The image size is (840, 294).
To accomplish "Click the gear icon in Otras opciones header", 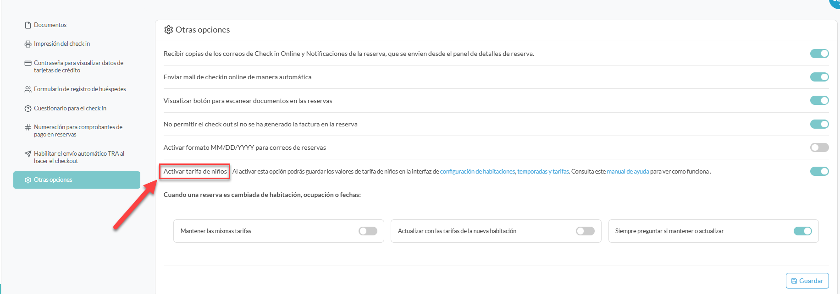I will (x=168, y=30).
